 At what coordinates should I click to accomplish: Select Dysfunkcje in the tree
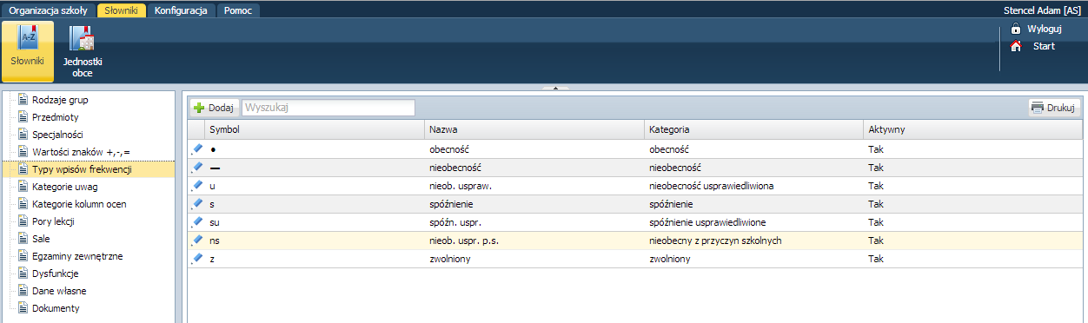pyautogui.click(x=55, y=274)
